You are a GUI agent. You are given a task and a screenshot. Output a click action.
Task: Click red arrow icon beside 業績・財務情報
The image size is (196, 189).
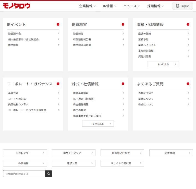(x=188, y=24)
